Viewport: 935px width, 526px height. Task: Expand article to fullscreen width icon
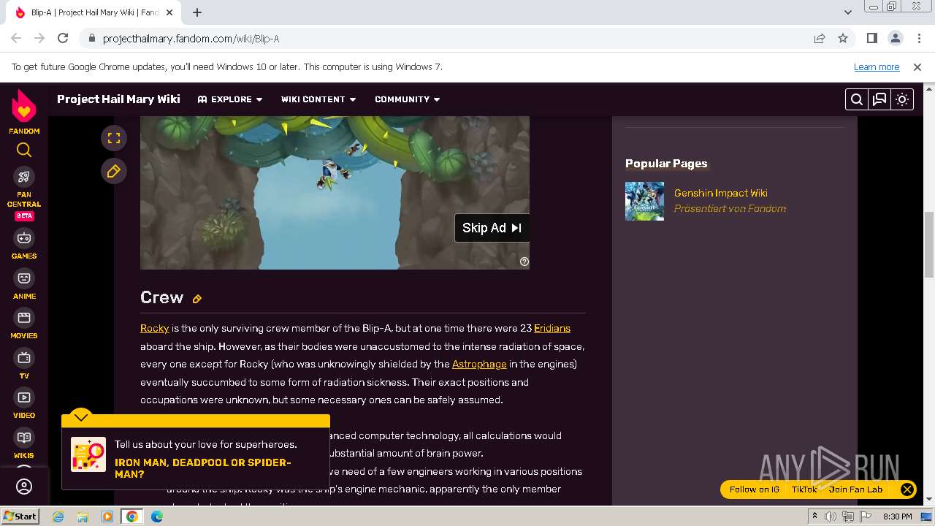point(114,138)
